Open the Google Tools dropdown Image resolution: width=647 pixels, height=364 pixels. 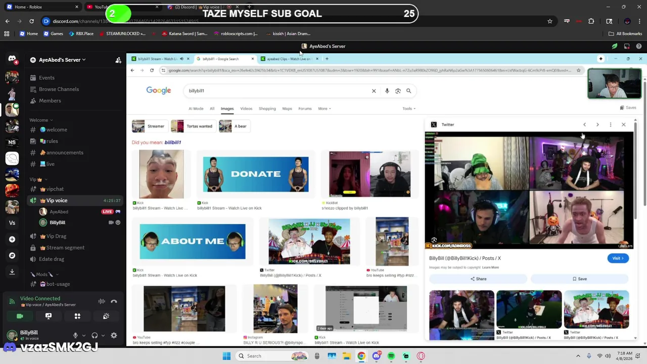pyautogui.click(x=409, y=109)
